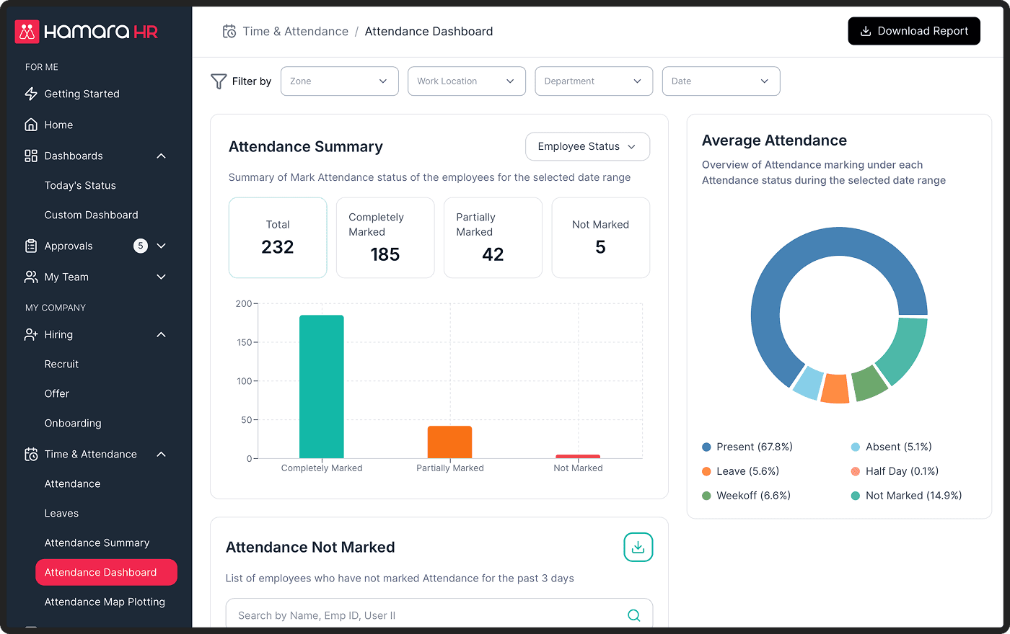Open the Work Location filter dropdown

(467, 81)
